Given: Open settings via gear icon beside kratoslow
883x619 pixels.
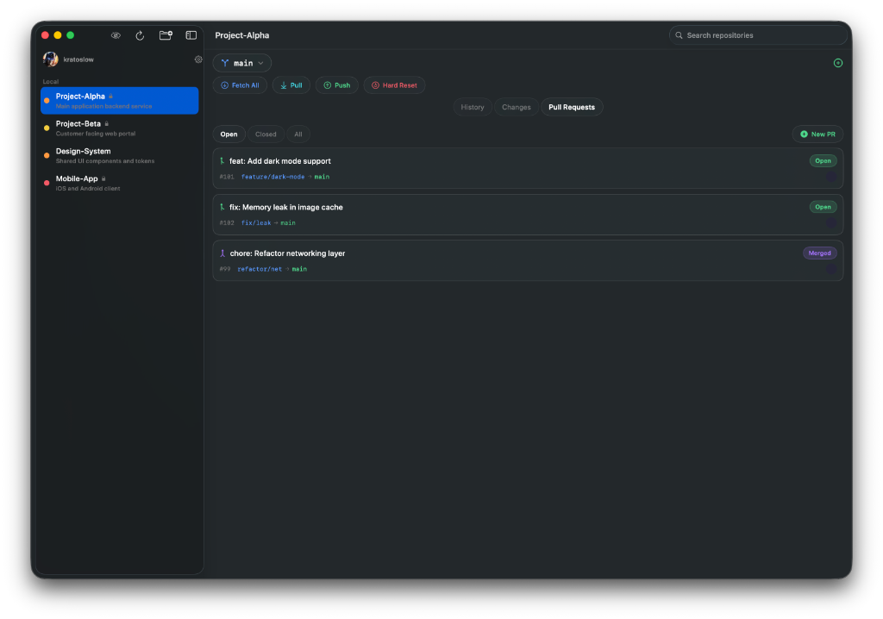Looking at the screenshot, I should point(198,59).
